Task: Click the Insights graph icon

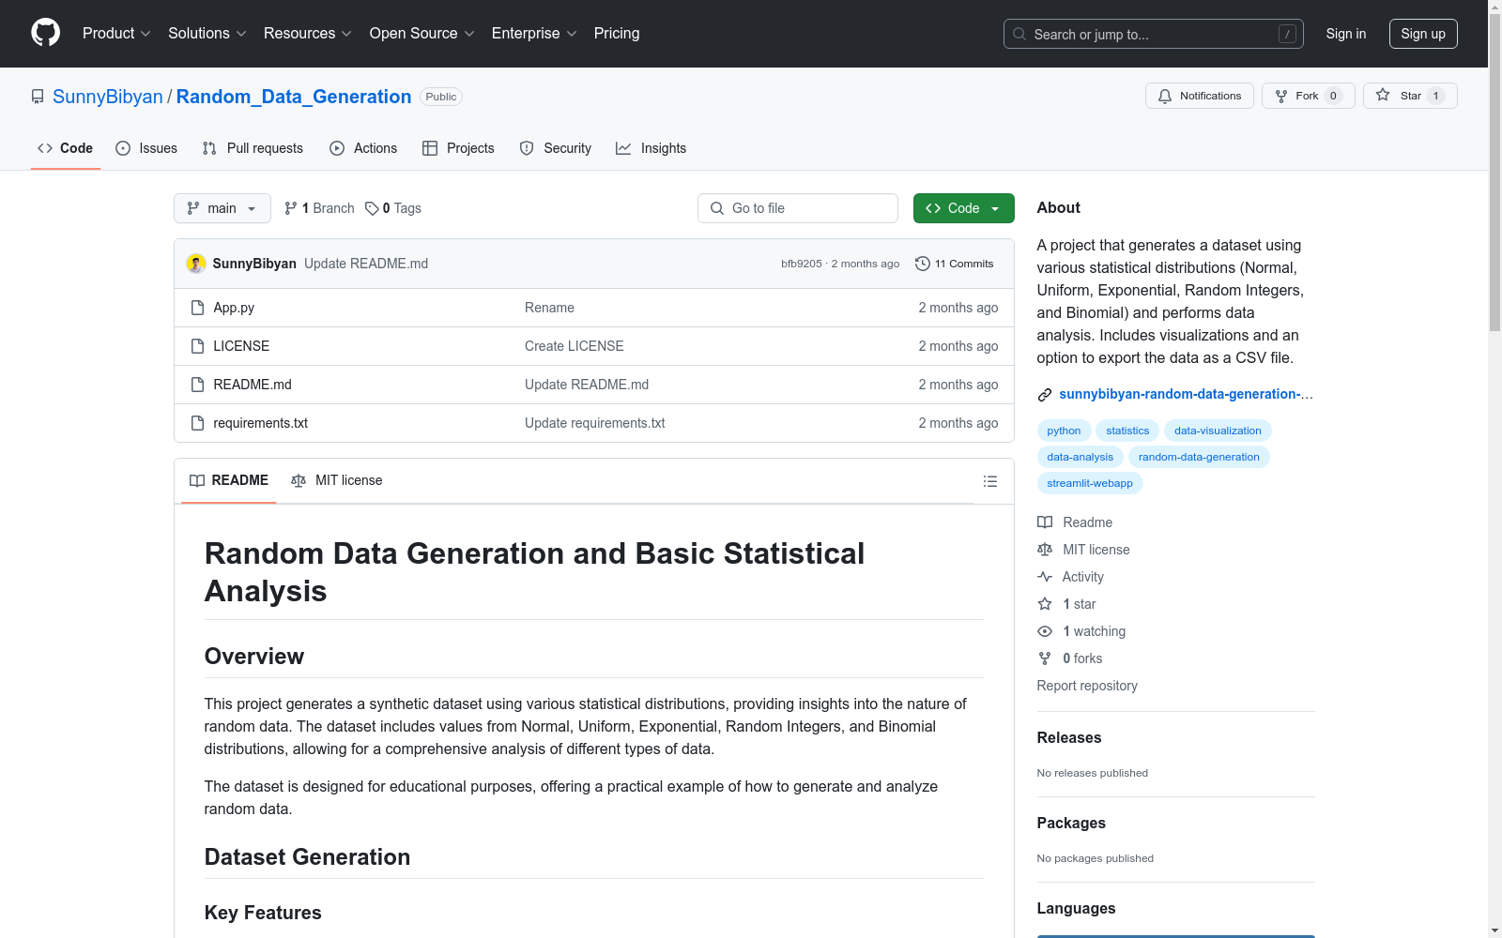Action: [x=623, y=148]
